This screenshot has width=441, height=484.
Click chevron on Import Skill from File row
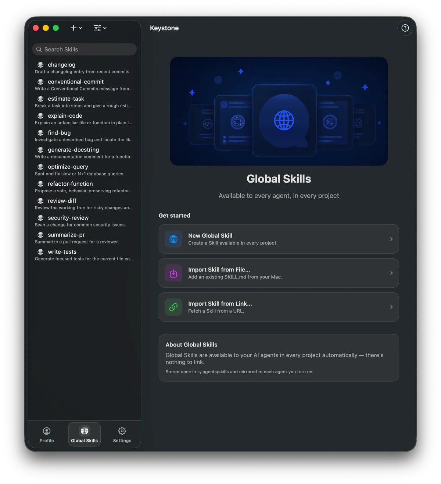[391, 273]
